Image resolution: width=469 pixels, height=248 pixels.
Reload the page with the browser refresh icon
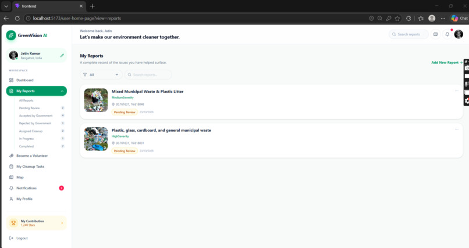click(x=17, y=18)
